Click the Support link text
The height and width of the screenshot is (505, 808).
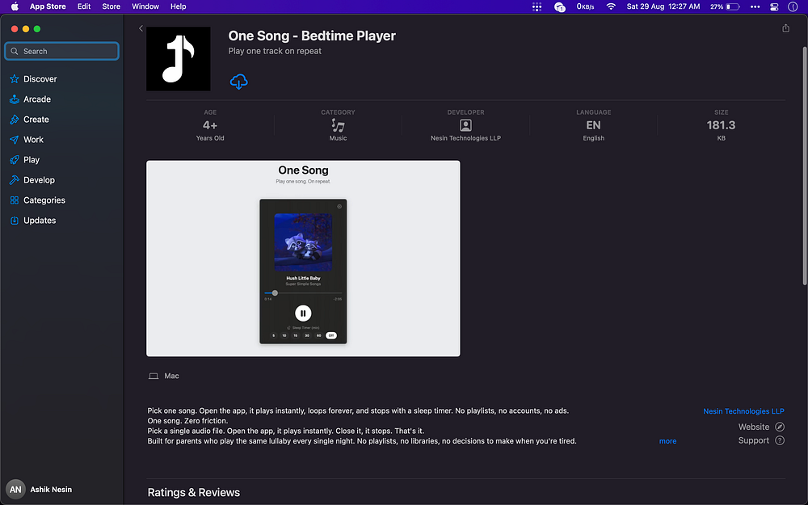pos(753,440)
